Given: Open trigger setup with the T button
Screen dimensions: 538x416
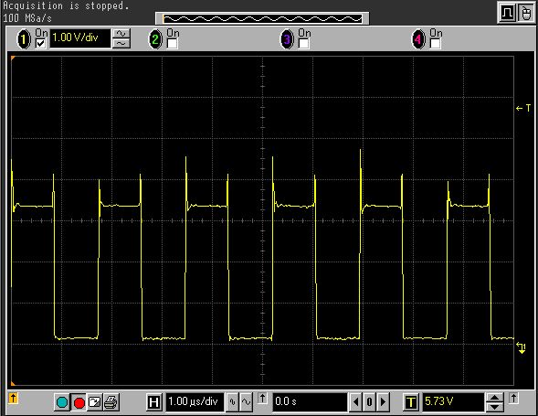Looking at the screenshot, I should tap(411, 402).
